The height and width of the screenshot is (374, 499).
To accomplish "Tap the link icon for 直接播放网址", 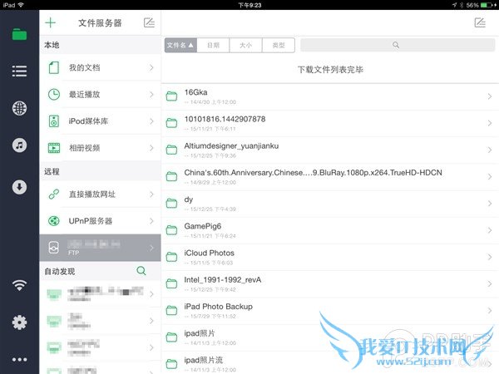I will 54,194.
